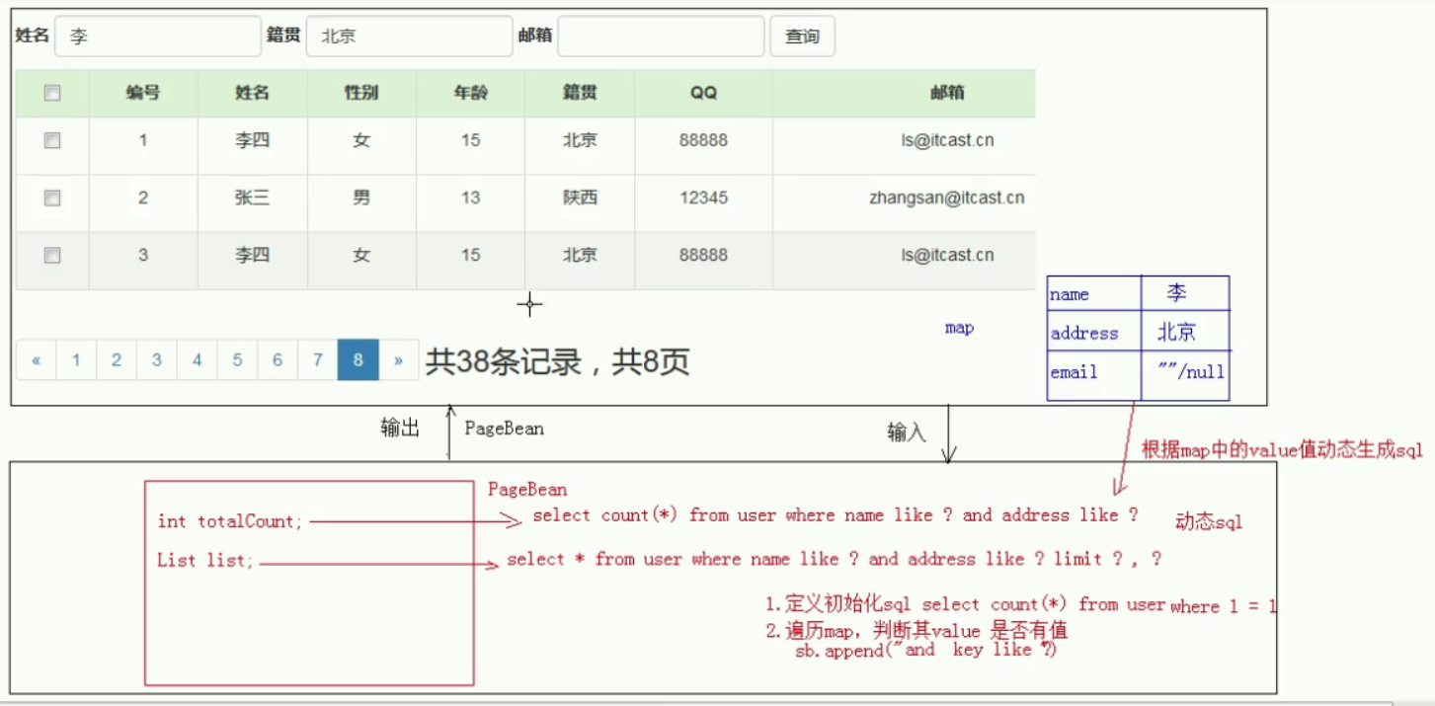Click the 编号 column header

point(143,94)
